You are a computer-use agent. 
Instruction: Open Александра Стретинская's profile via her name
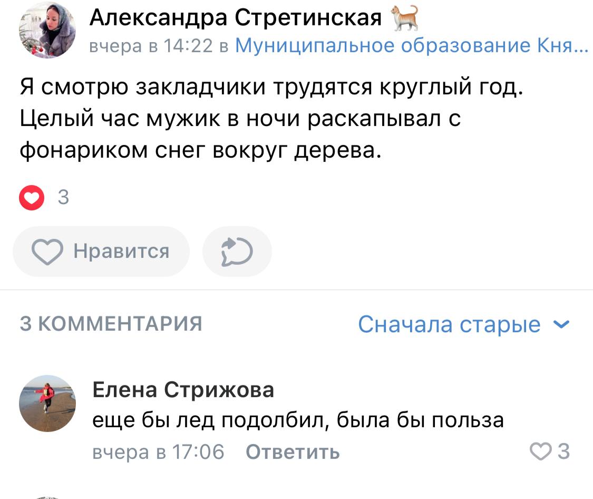236,18
